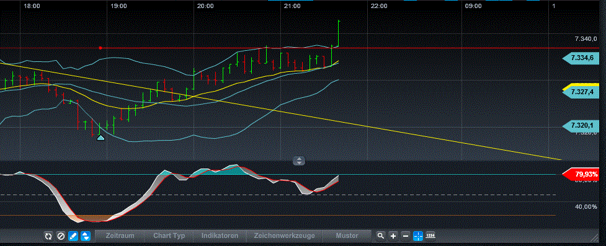
Task: Click the yellow-edged 7.327,4 price label
Action: [581, 92]
